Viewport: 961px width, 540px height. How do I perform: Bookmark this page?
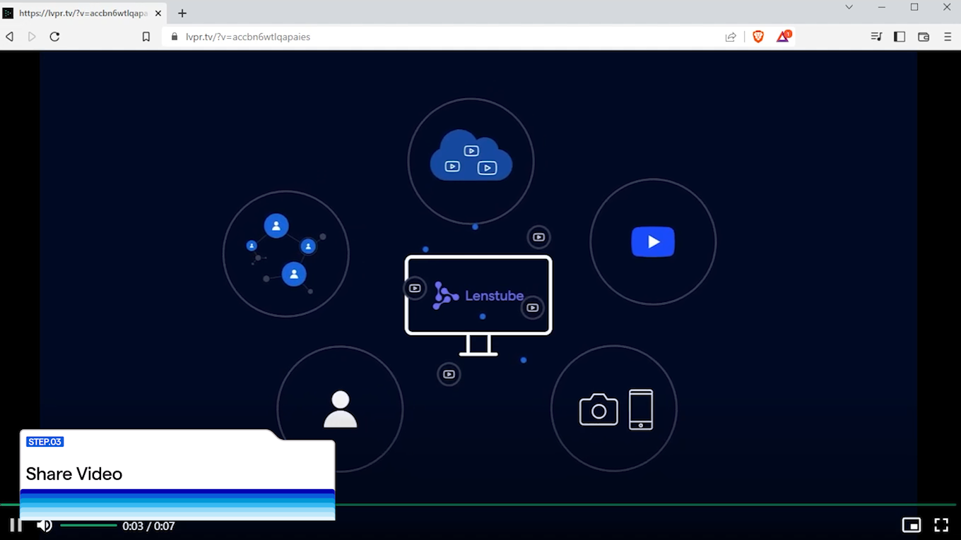pyautogui.click(x=146, y=37)
